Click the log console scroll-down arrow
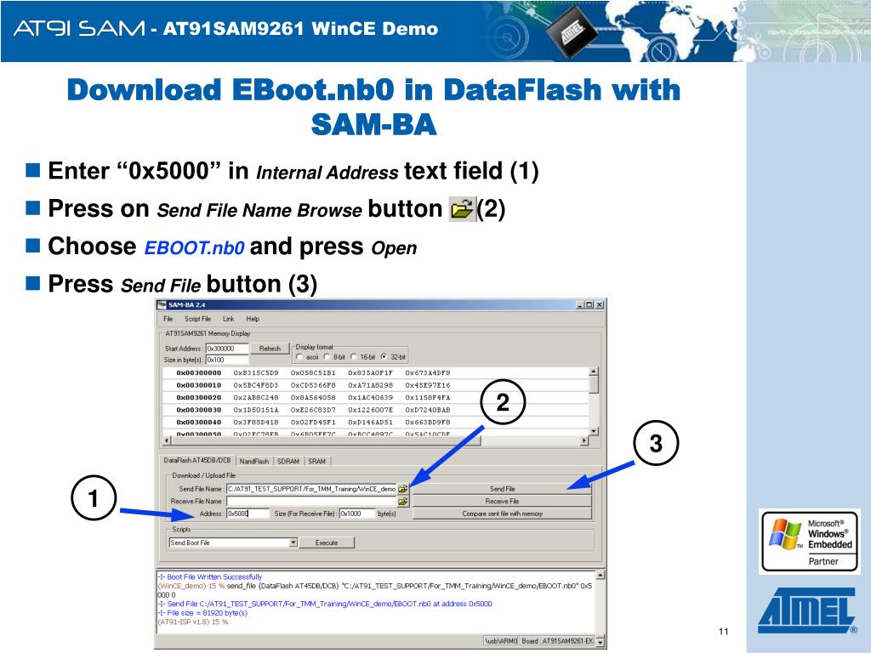The width and height of the screenshot is (871, 653). point(600,641)
